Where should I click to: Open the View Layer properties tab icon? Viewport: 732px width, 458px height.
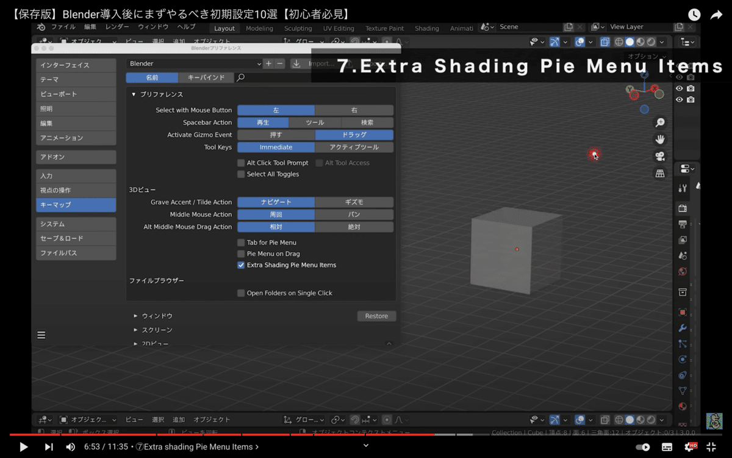click(683, 240)
